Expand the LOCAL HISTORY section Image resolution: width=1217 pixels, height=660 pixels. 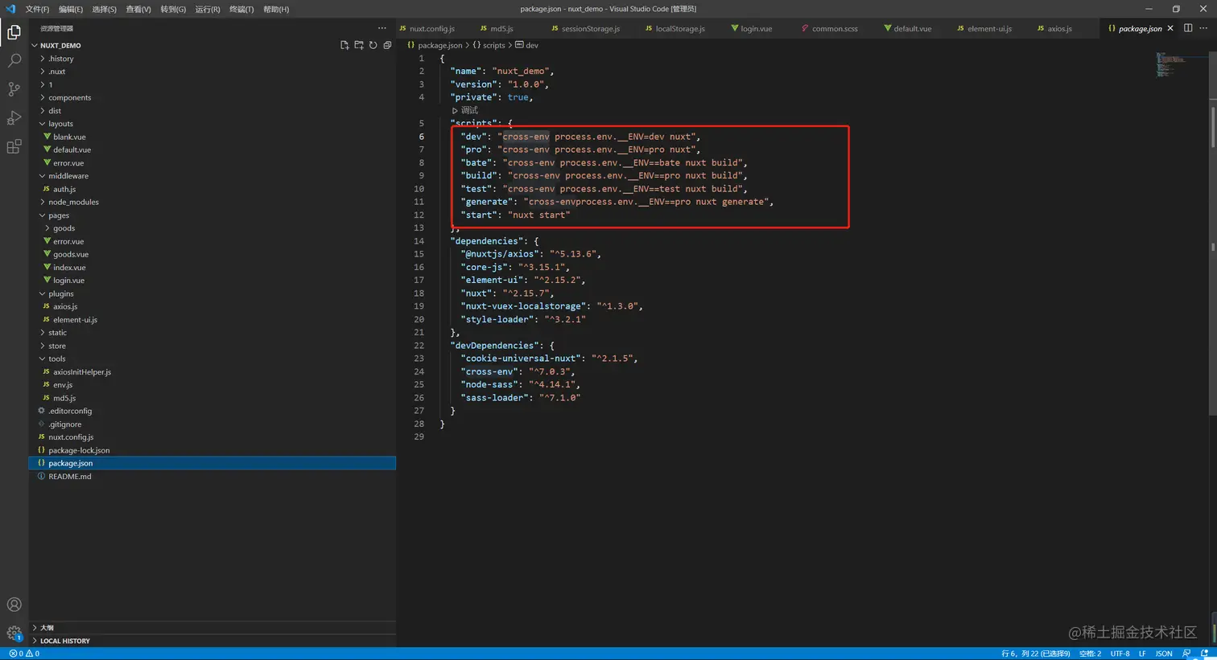click(212, 641)
